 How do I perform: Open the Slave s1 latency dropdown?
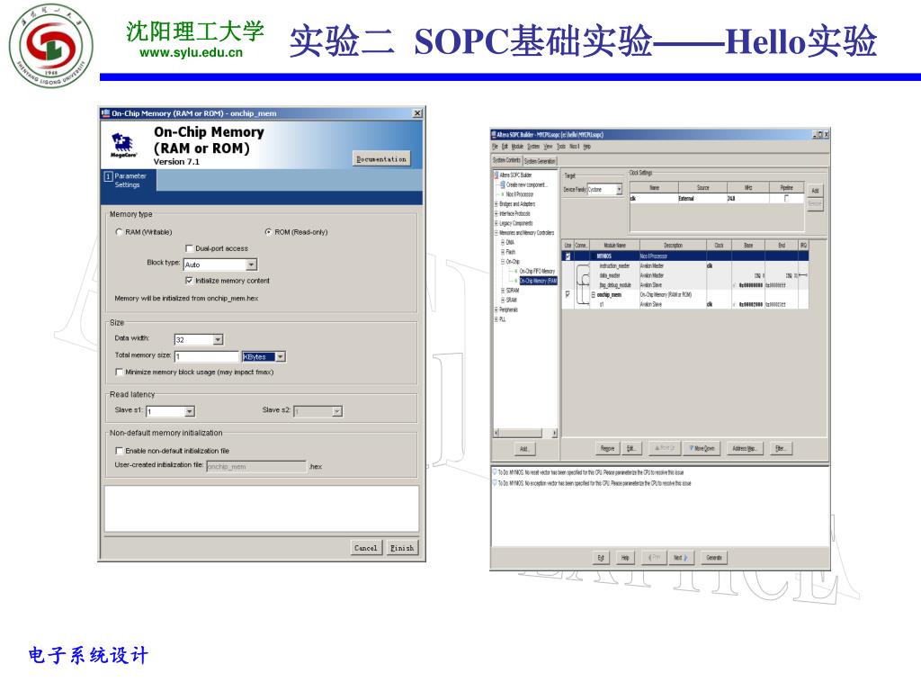coord(190,411)
